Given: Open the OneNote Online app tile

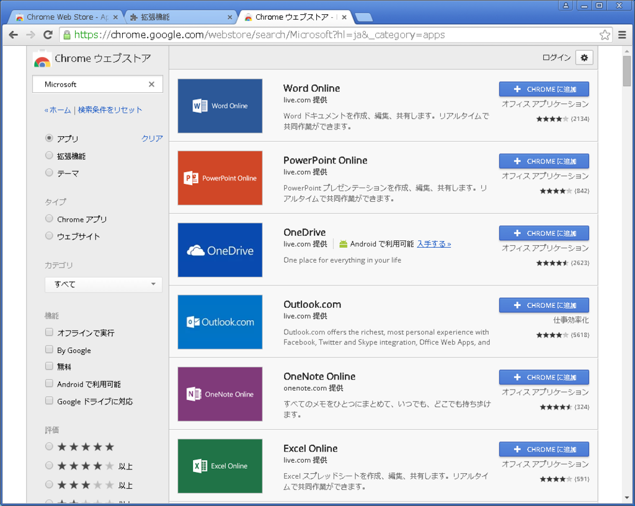Looking at the screenshot, I should click(x=220, y=394).
